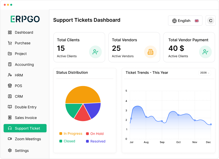Click the Total Vendors value 25

pos(116,48)
